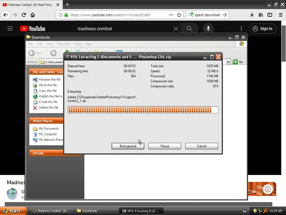Go to YouTube home logo
This screenshot has width=286, height=215.
click(33, 29)
